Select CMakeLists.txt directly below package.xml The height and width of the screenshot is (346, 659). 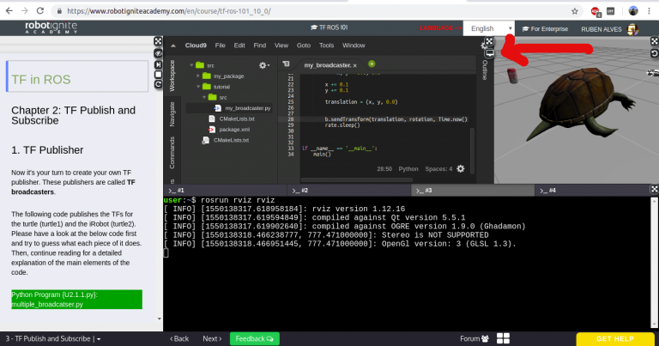(231, 140)
